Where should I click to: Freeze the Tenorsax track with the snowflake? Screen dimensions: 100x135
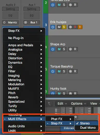pyautogui.click(x=70, y=5)
